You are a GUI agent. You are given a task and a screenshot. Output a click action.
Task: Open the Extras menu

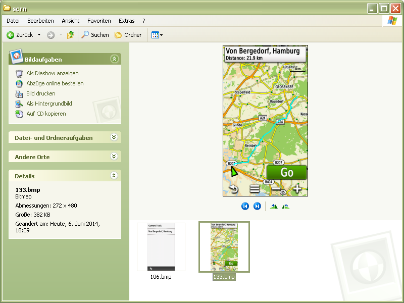(127, 21)
